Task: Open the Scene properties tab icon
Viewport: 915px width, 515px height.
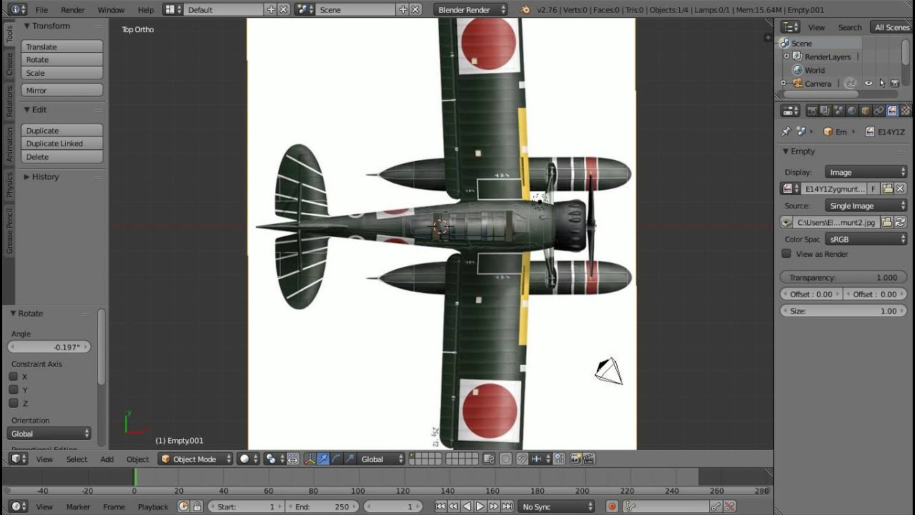Action: coord(839,111)
